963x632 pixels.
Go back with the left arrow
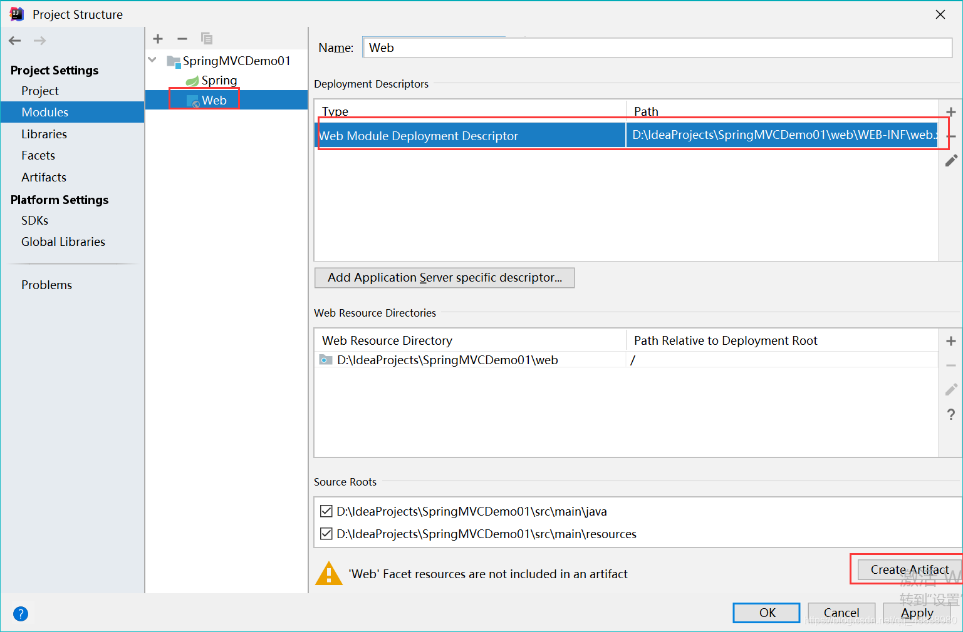pyautogui.click(x=15, y=41)
